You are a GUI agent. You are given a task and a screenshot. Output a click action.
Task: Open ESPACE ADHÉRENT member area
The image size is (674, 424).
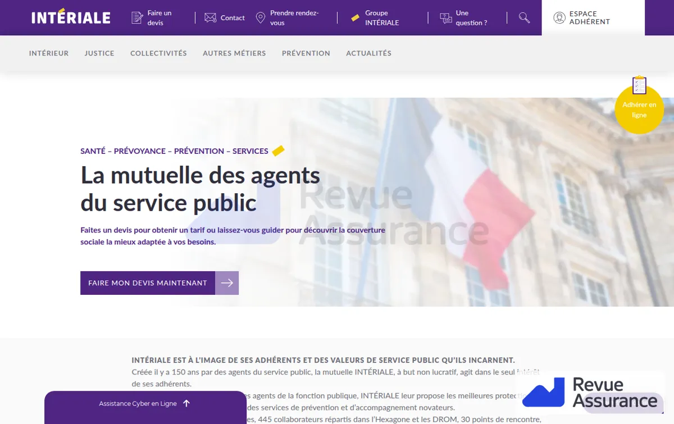click(x=593, y=17)
